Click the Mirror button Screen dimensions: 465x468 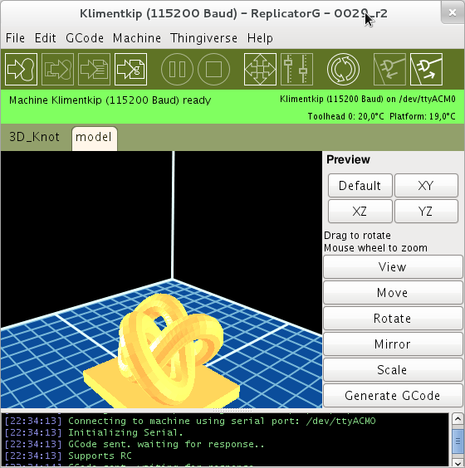click(393, 344)
